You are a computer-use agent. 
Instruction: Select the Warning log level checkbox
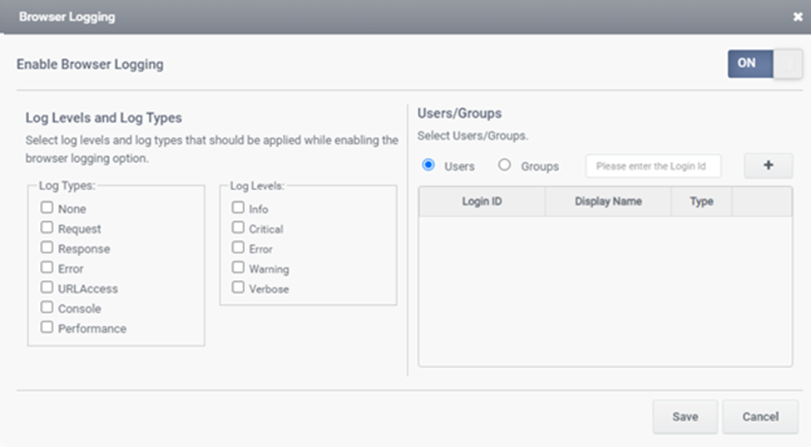pyautogui.click(x=239, y=268)
